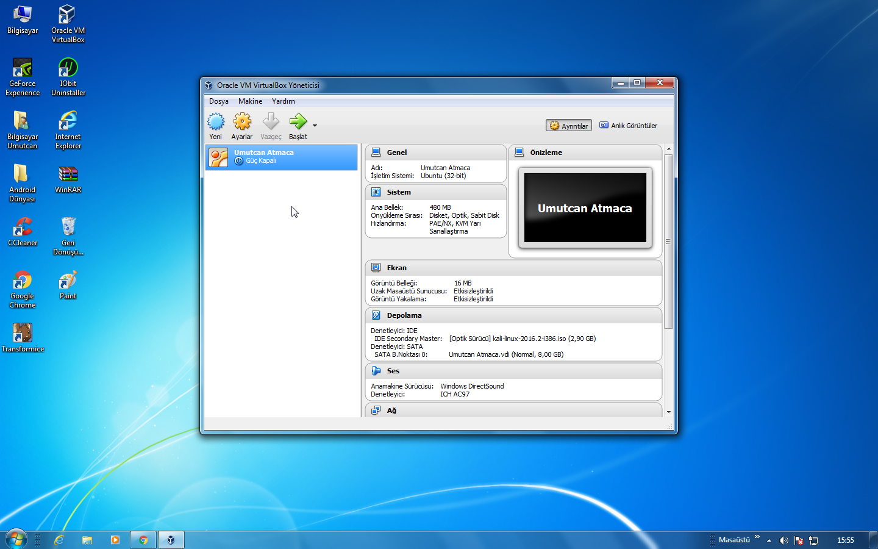Screen dimensions: 878x549
Task: Click the Genel section header icon
Action: pyautogui.click(x=376, y=152)
